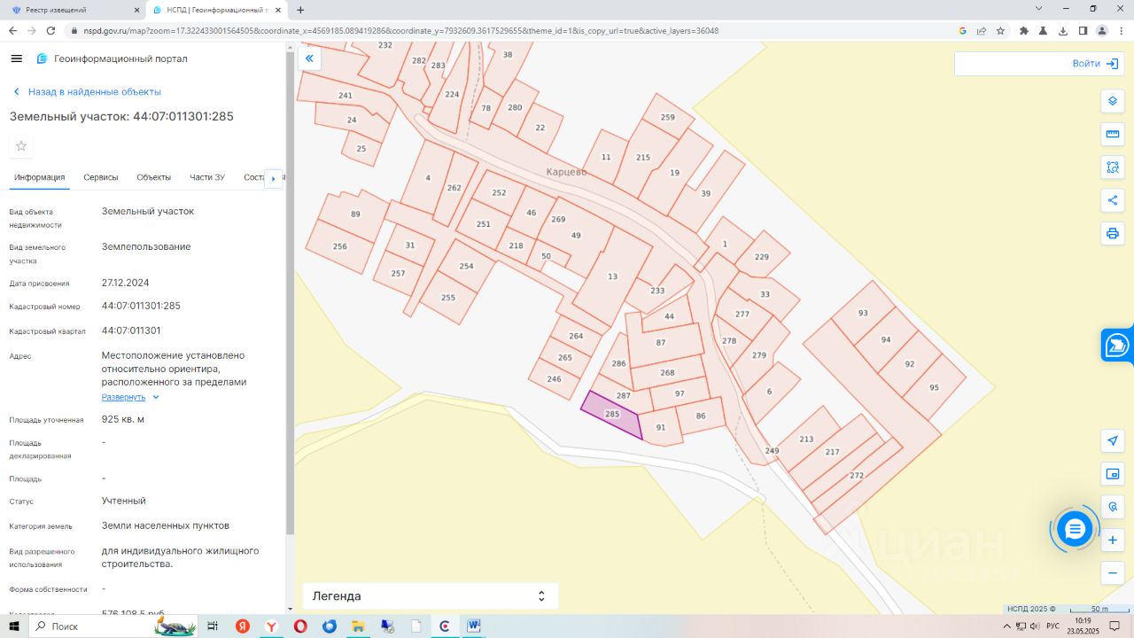Viewport: 1134px width, 638px height.
Task: Click the Геоинформационный портал logo
Action: point(112,58)
